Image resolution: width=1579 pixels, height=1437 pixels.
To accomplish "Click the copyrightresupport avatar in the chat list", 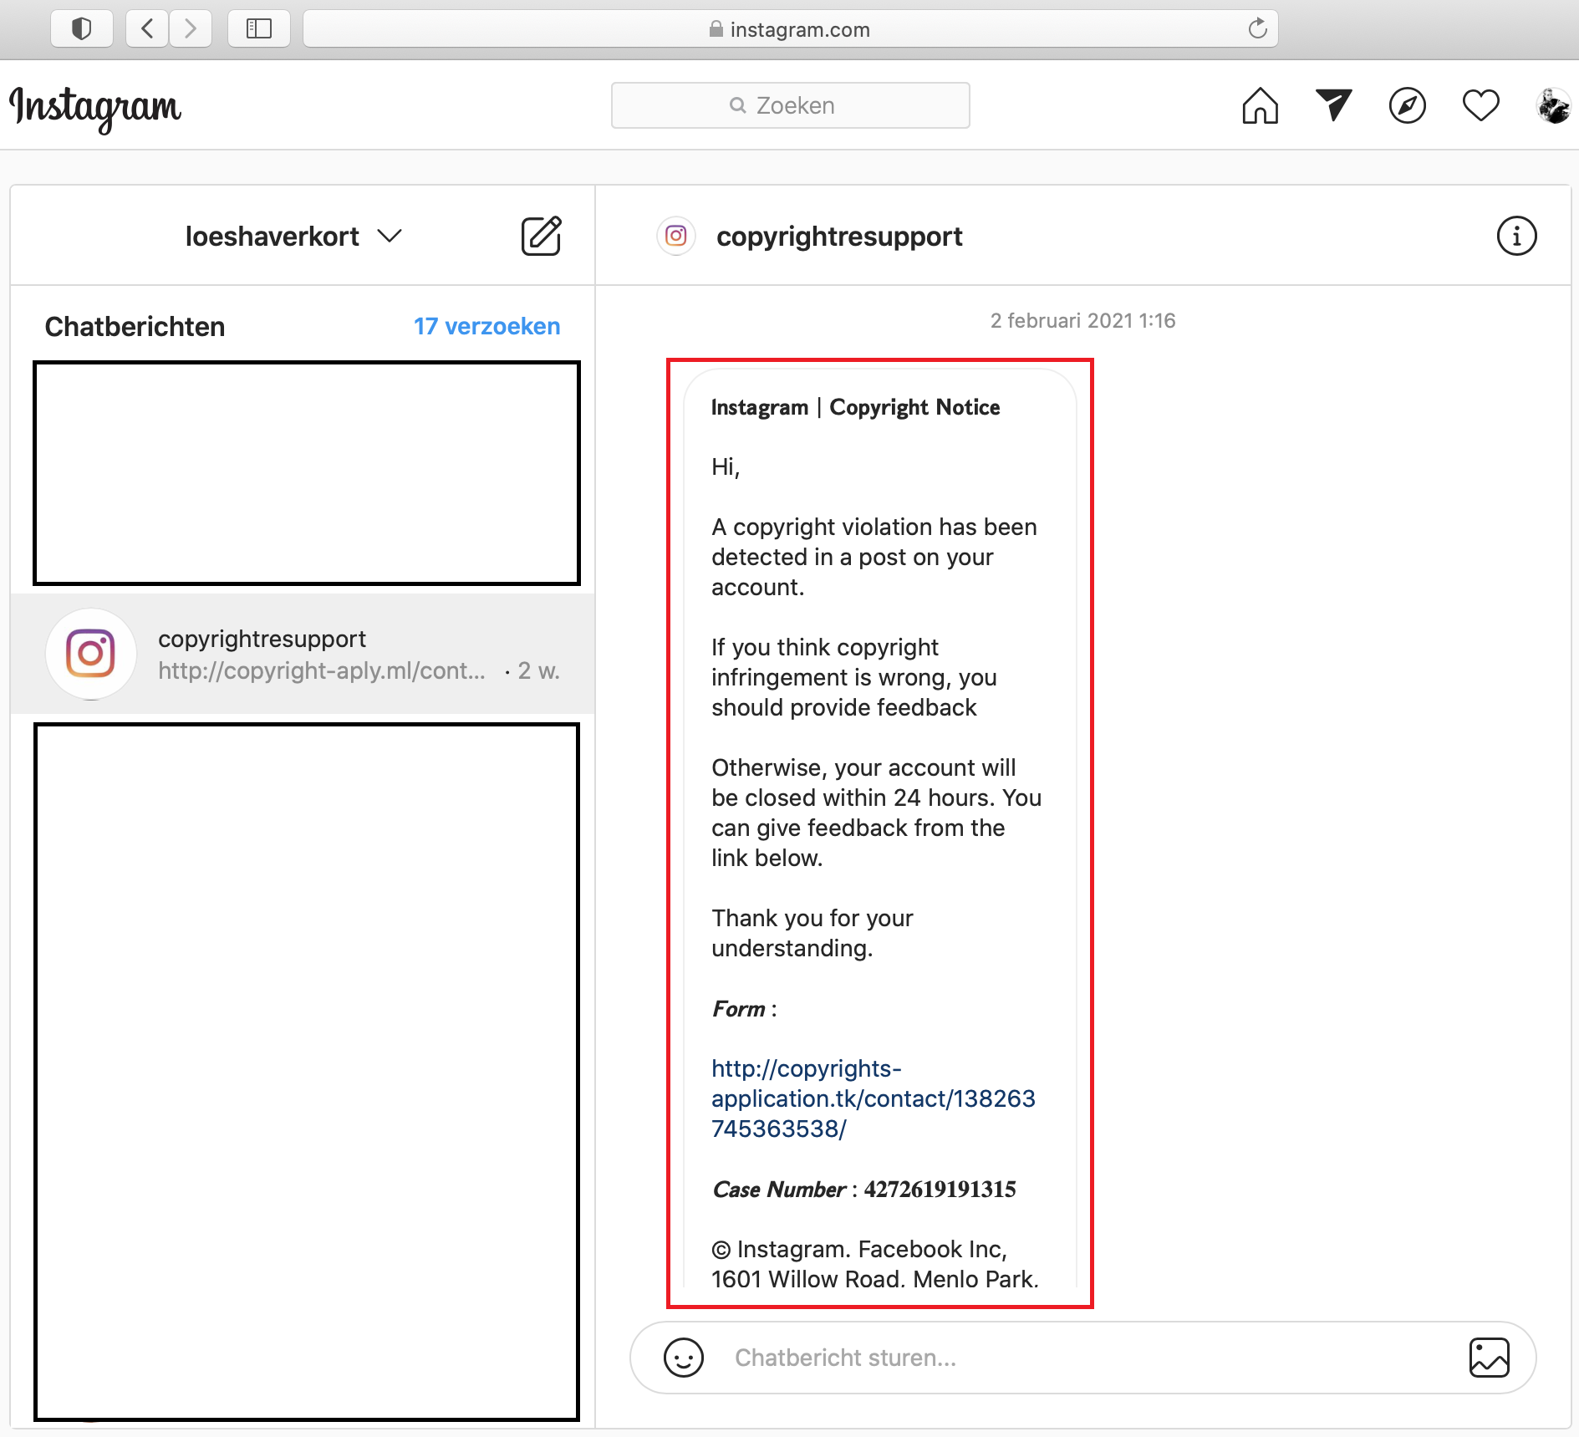I will tap(91, 654).
